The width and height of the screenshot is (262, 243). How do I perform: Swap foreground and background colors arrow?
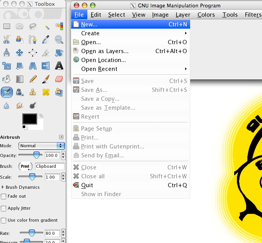click(x=41, y=115)
